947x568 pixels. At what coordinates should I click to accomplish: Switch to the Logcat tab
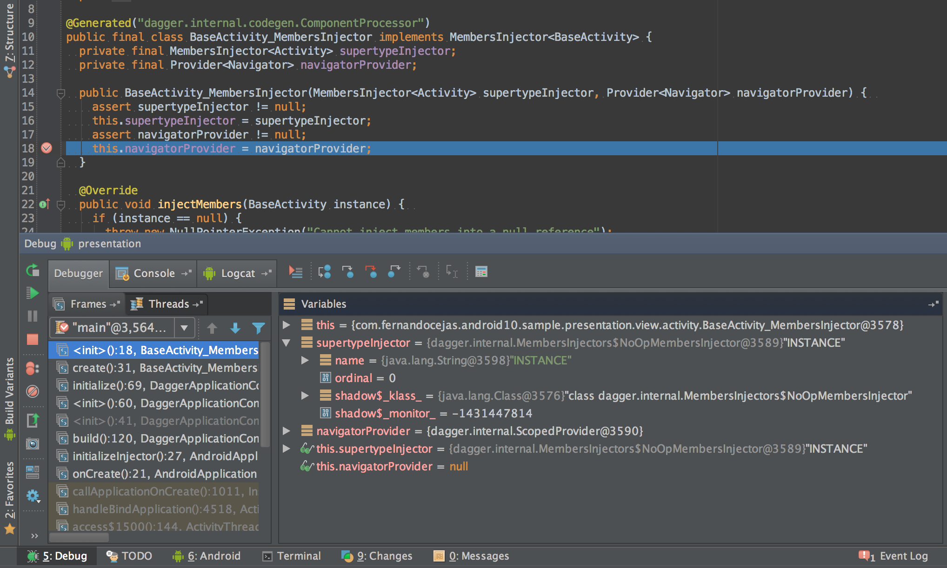[x=237, y=273]
